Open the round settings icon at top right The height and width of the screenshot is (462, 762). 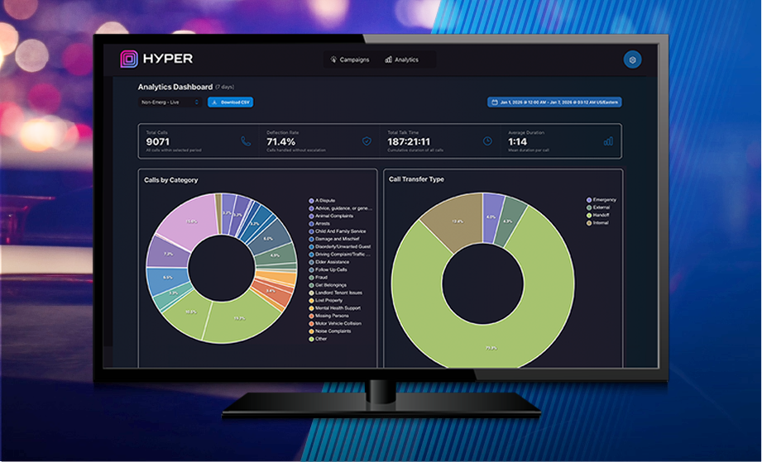(x=632, y=60)
